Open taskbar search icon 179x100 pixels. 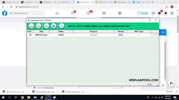coord(10,97)
